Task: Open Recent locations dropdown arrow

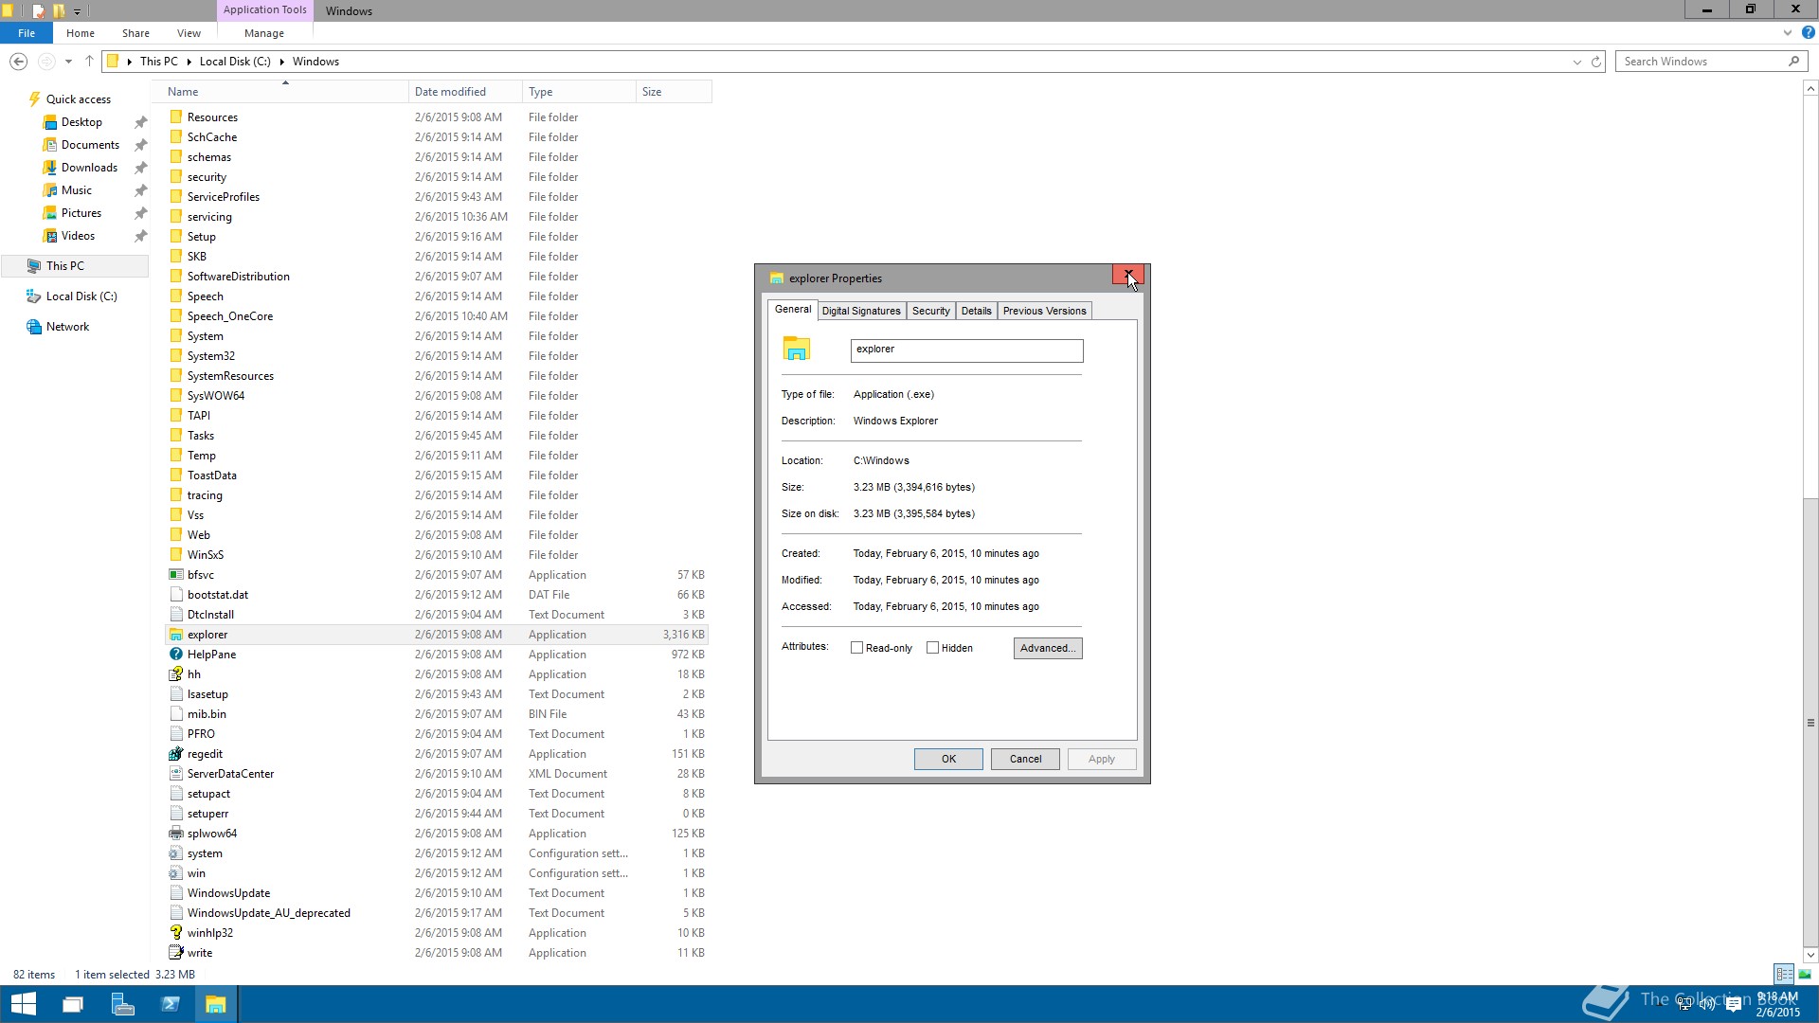Action: coord(68,62)
